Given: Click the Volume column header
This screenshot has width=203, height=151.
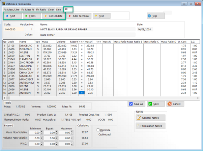Looking at the screenshot, I should pyautogui.click(x=63, y=42).
